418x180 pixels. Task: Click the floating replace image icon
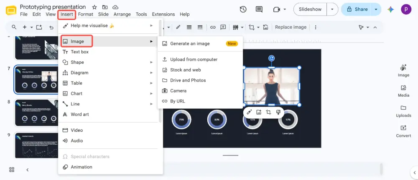259,112
